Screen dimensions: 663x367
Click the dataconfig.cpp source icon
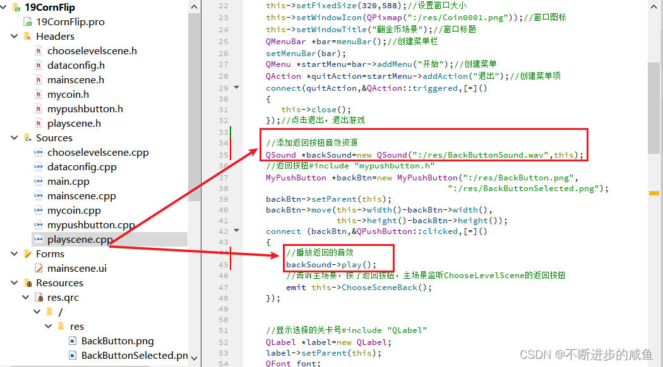[39, 167]
